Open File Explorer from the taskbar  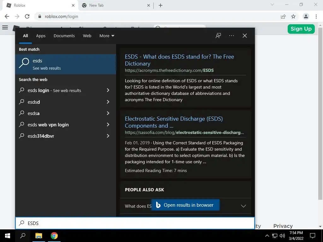38,236
